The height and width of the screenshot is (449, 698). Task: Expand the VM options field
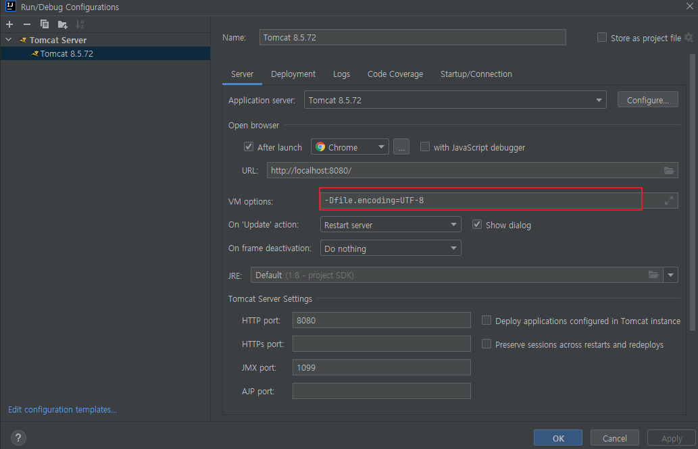[x=669, y=201]
